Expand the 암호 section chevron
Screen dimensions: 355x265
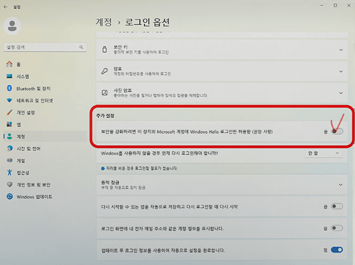(341, 72)
